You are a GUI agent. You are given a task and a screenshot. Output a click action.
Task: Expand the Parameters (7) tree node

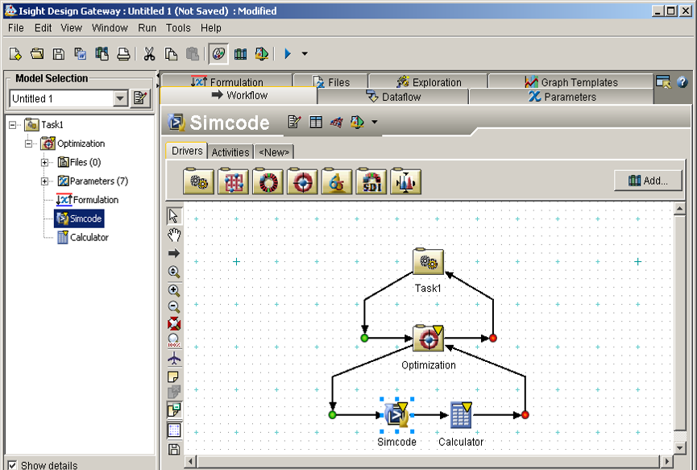(44, 181)
